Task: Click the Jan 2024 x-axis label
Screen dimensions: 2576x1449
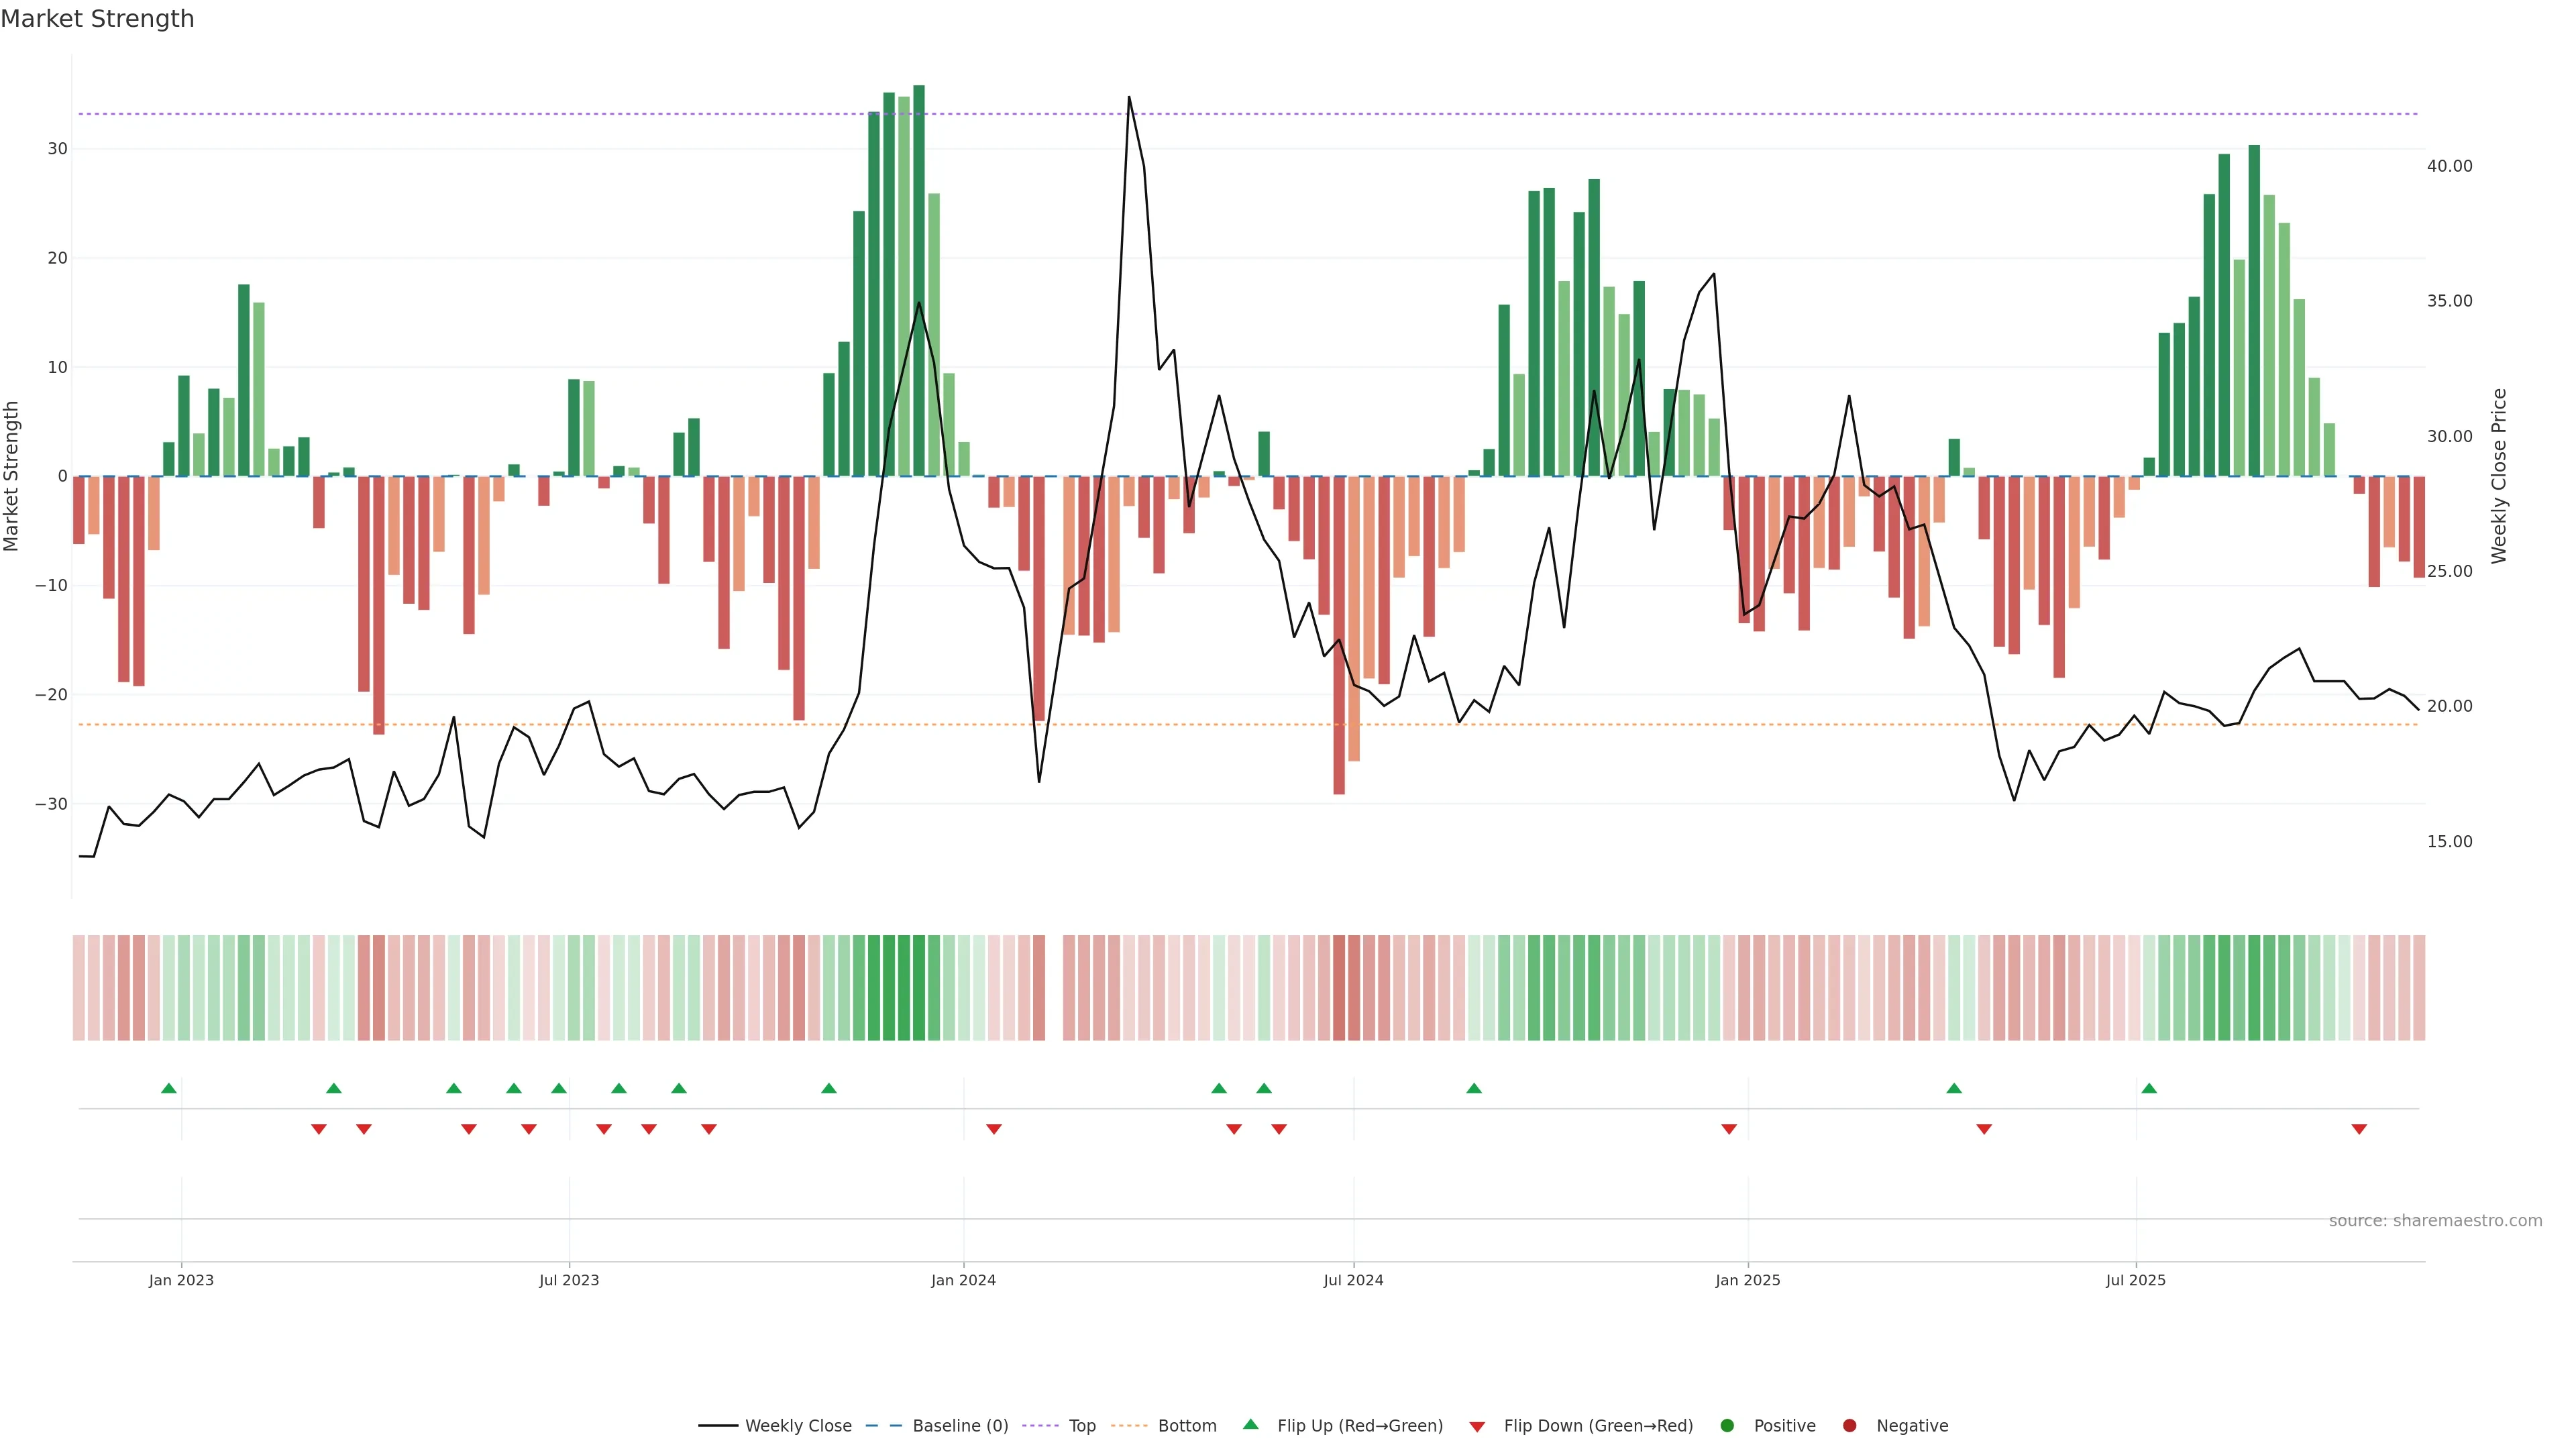Action: (963, 1280)
